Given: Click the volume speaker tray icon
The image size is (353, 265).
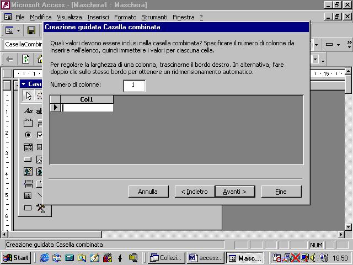Looking at the screenshot, I should (313, 258).
